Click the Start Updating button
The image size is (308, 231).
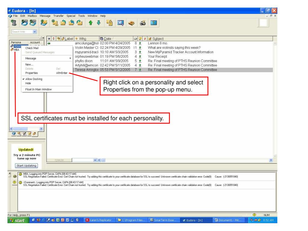[26, 166]
